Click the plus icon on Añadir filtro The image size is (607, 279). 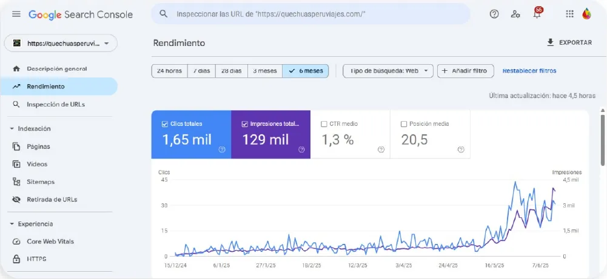[x=444, y=71]
